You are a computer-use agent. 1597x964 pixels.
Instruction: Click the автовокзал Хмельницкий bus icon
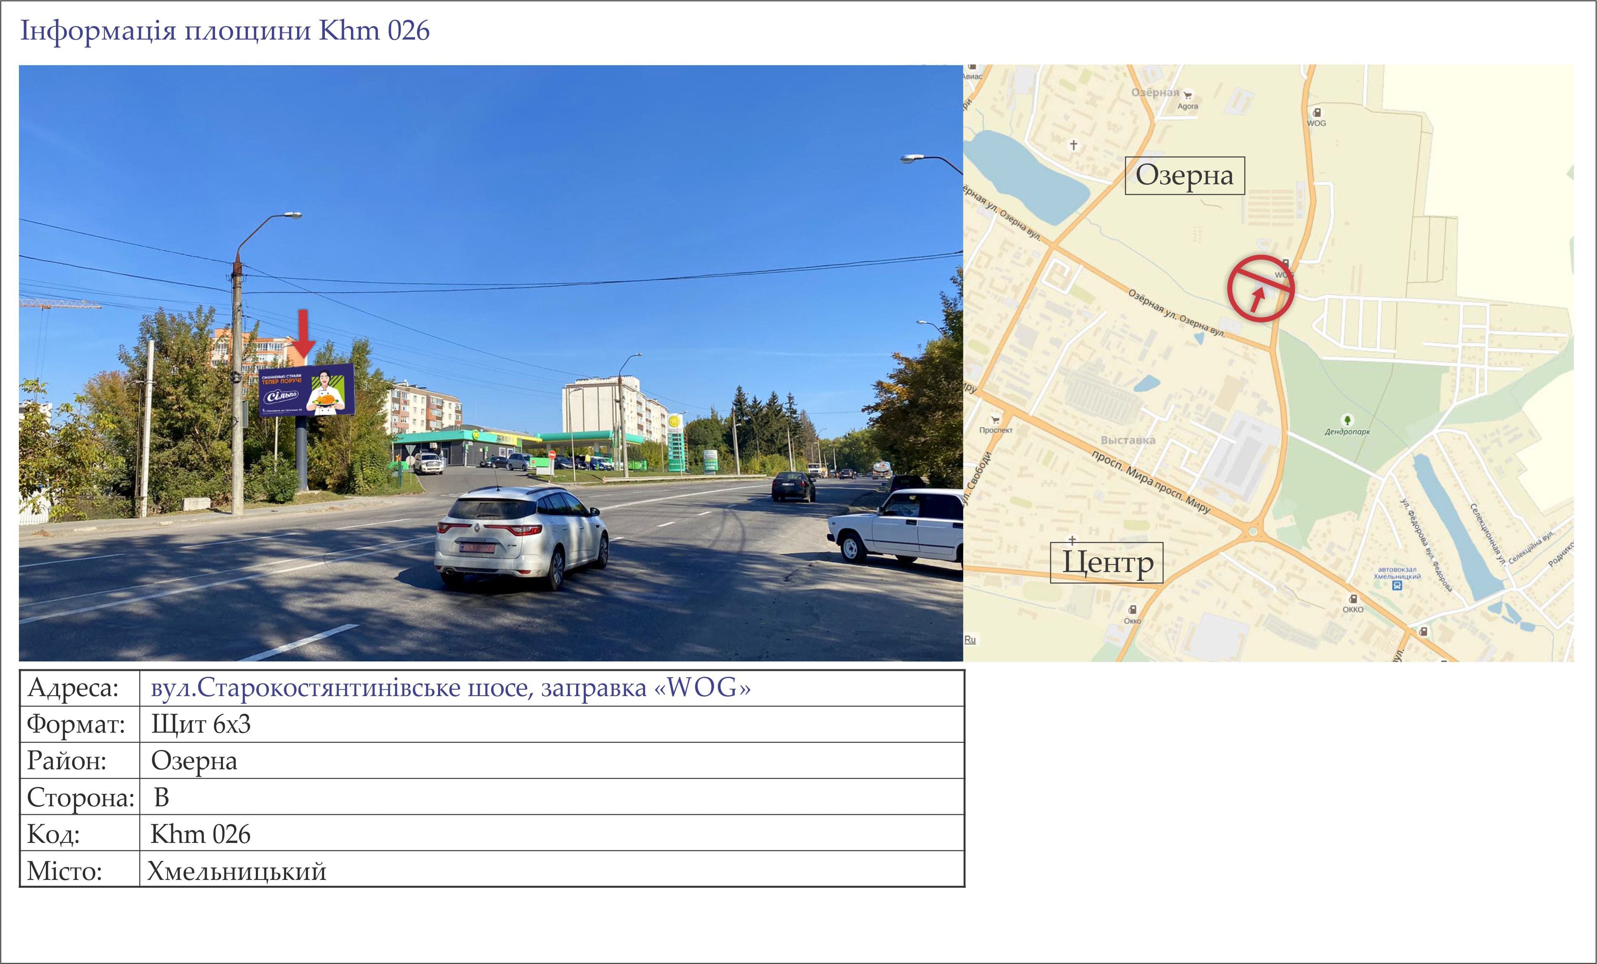click(1398, 585)
